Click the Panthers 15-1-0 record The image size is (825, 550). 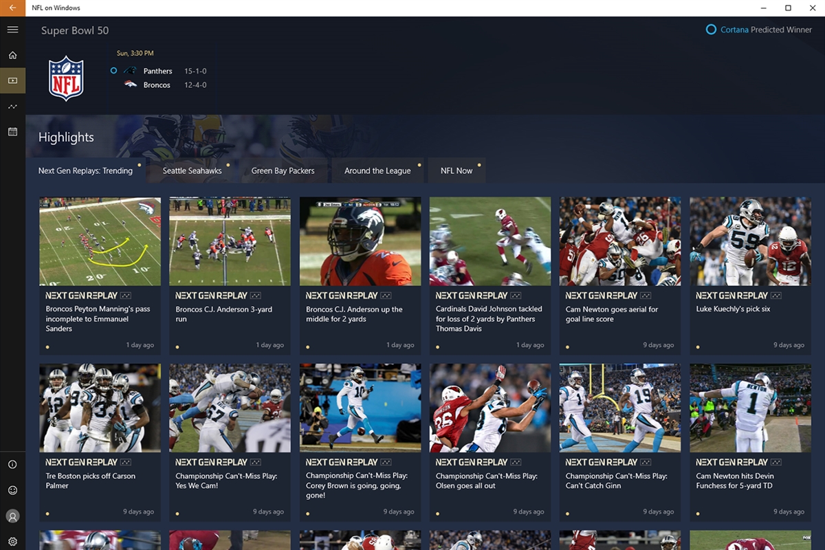pyautogui.click(x=195, y=71)
